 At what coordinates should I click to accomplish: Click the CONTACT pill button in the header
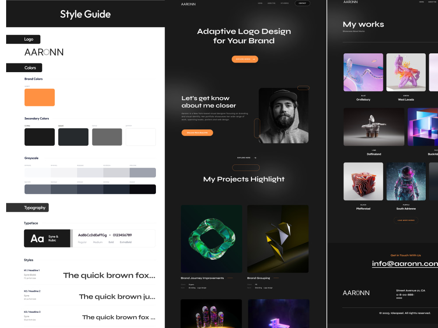pyautogui.click(x=302, y=3)
